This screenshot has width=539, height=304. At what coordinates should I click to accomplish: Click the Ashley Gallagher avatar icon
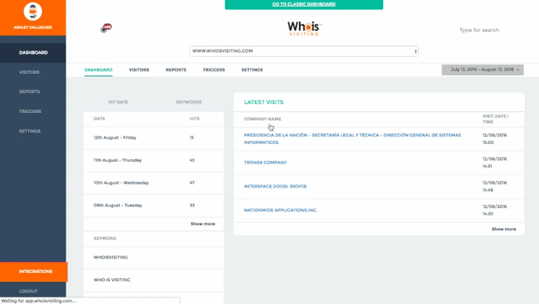click(32, 11)
